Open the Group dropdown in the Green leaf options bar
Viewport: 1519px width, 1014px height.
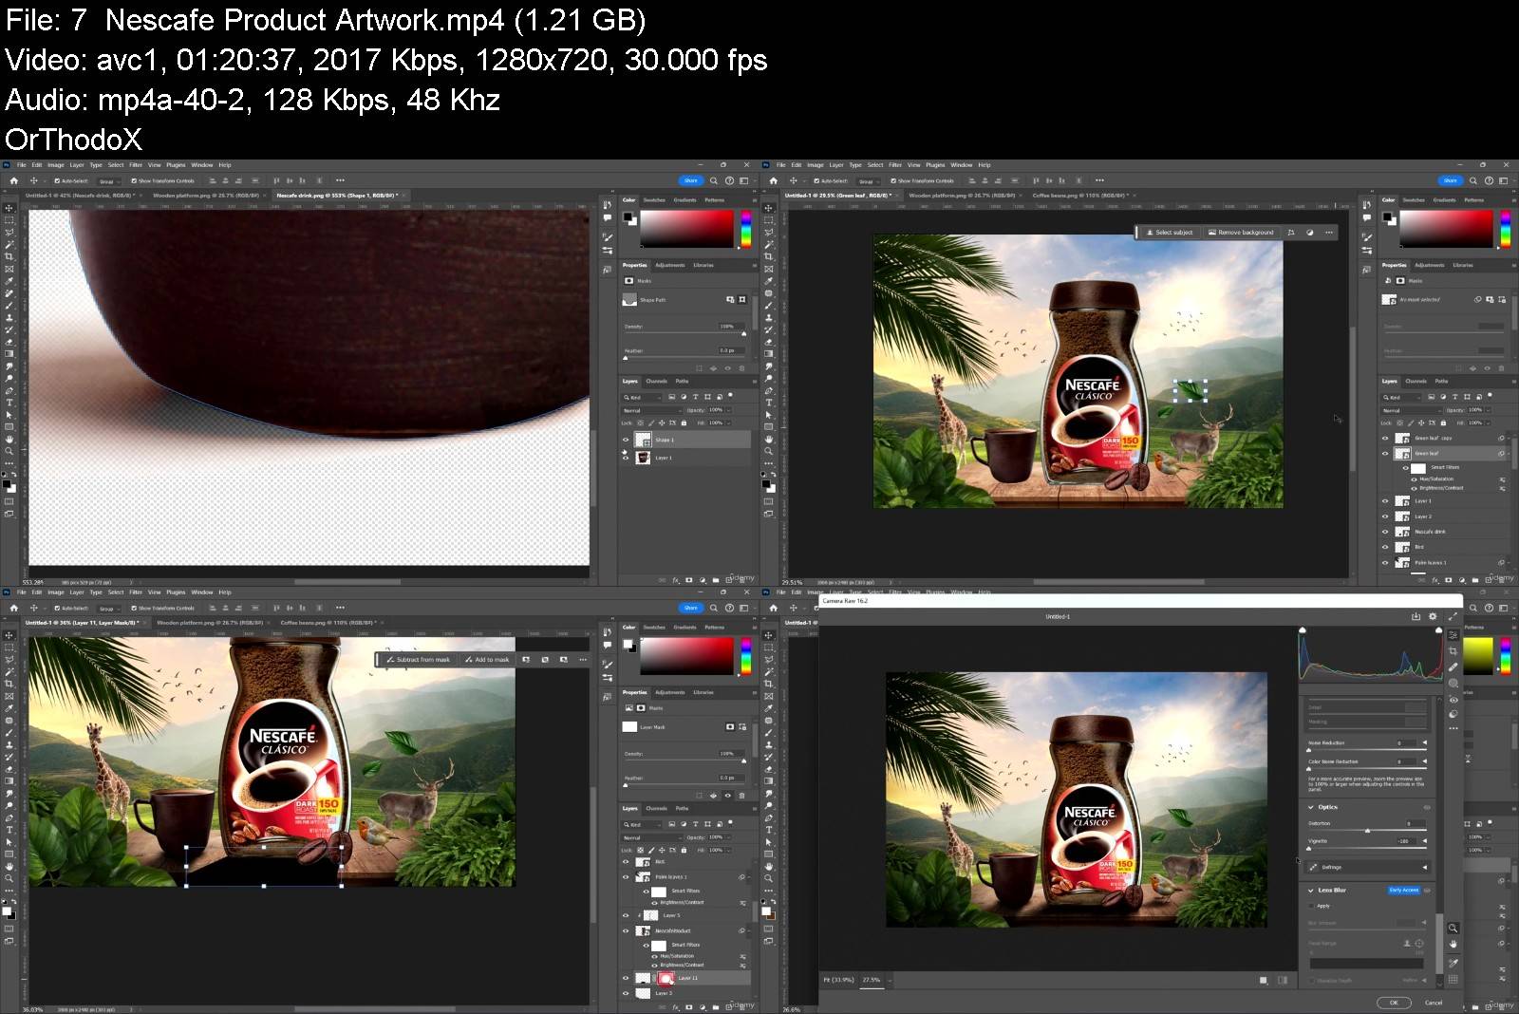coord(868,180)
